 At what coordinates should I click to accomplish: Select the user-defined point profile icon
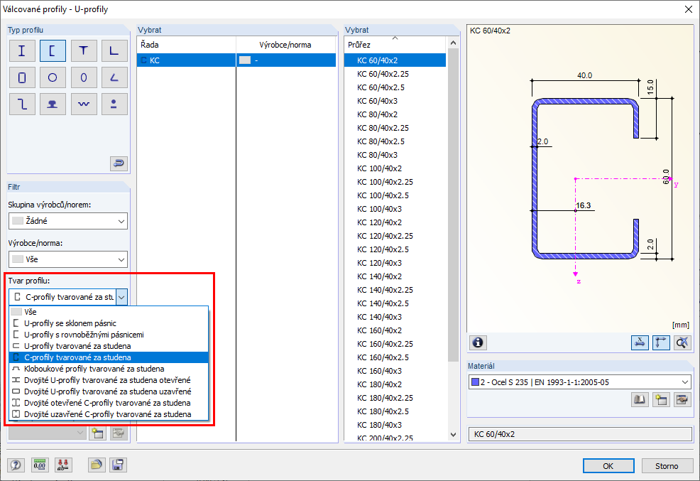(x=114, y=104)
